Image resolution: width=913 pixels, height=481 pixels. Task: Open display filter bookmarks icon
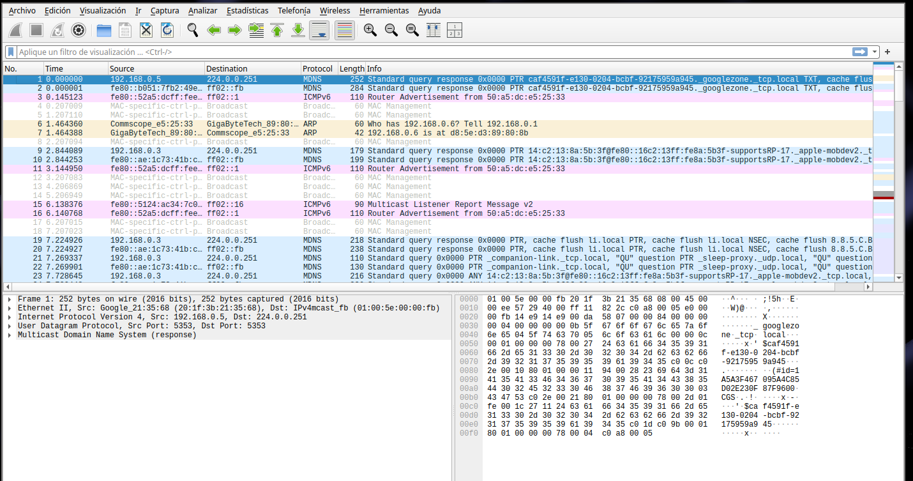(11, 52)
